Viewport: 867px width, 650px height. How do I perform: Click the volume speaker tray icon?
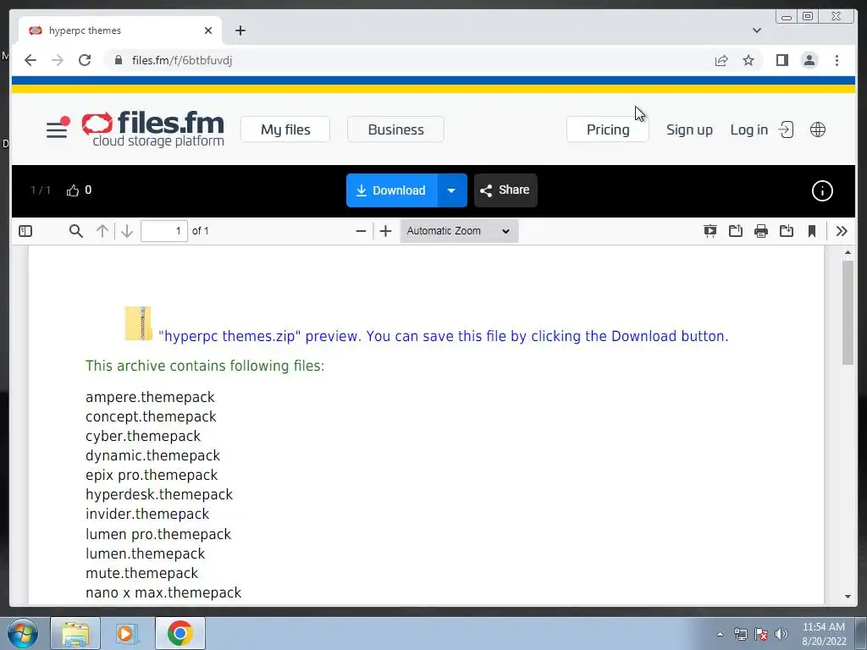coord(781,634)
